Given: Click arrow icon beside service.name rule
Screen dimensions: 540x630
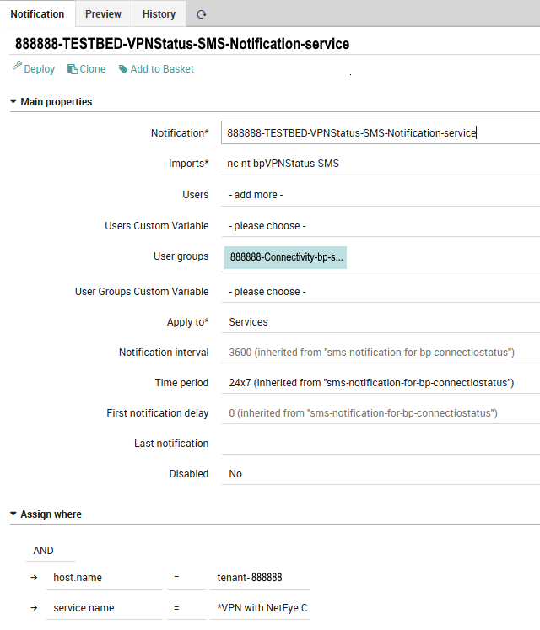Looking at the screenshot, I should [x=35, y=607].
